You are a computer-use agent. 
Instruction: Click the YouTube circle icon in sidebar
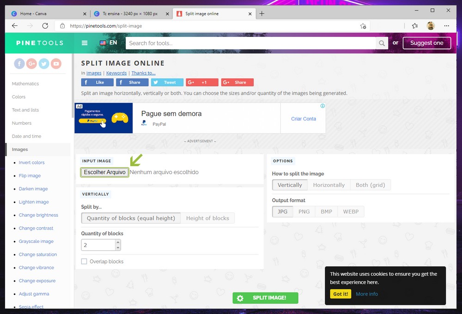pos(56,64)
